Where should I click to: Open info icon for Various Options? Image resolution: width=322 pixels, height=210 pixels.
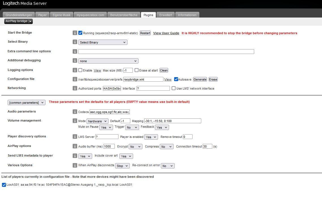[x=75, y=165]
